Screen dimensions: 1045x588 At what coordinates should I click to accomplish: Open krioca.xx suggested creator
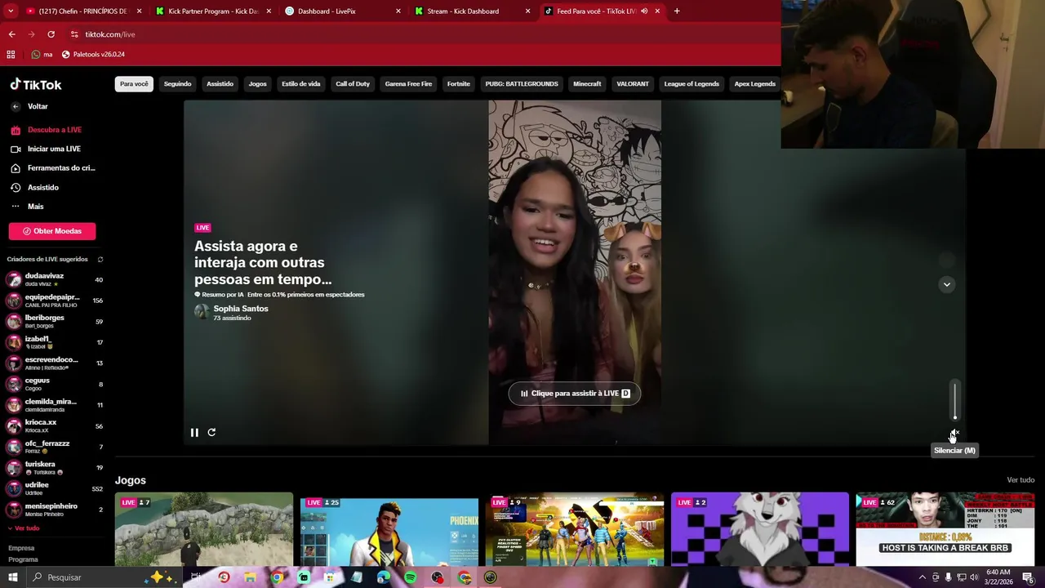coord(56,426)
